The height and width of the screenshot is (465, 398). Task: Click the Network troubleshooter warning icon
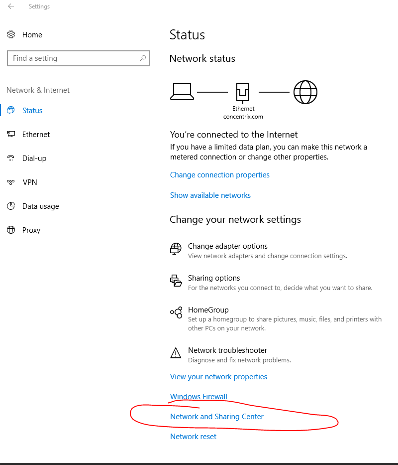[x=176, y=353]
